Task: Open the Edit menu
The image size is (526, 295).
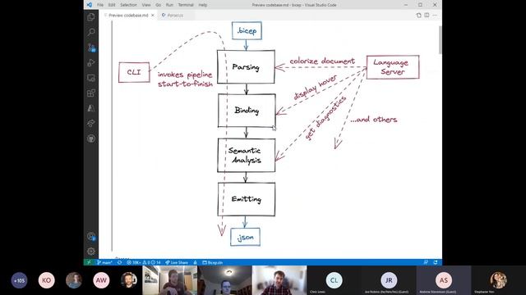Action: (x=112, y=5)
